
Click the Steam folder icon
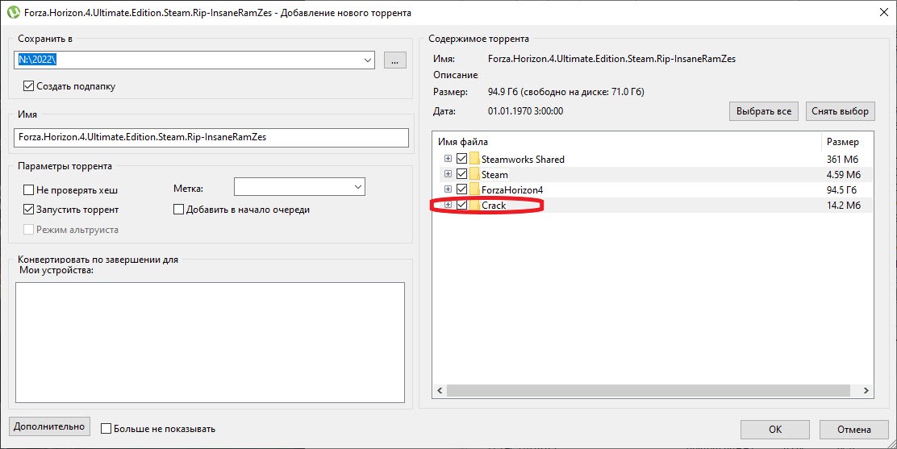coord(474,174)
